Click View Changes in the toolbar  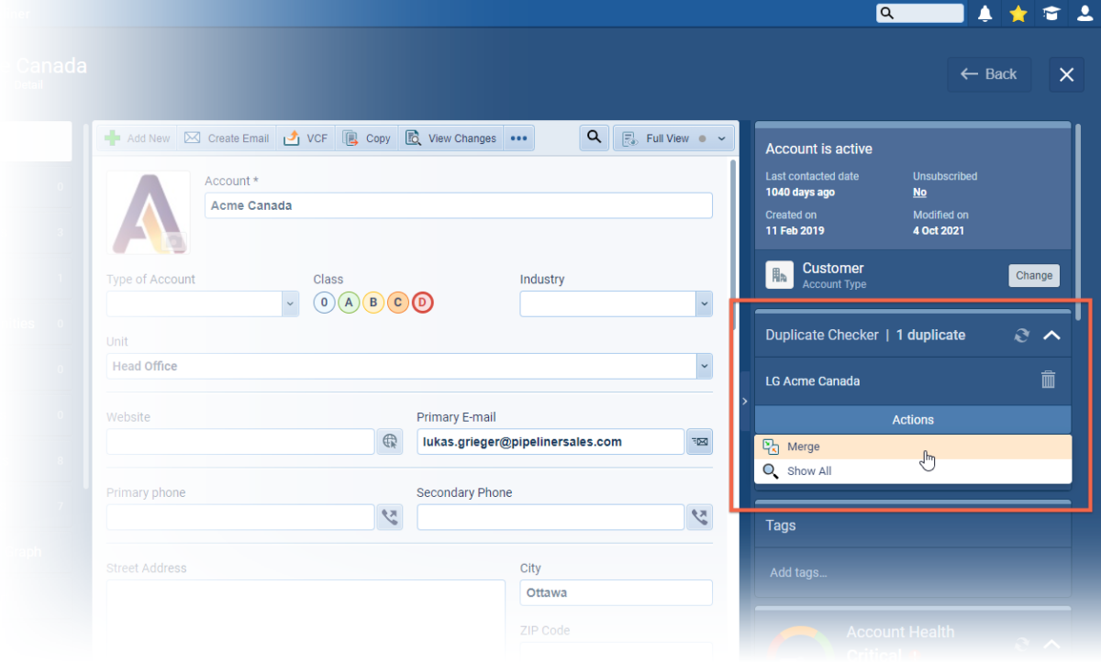(451, 138)
